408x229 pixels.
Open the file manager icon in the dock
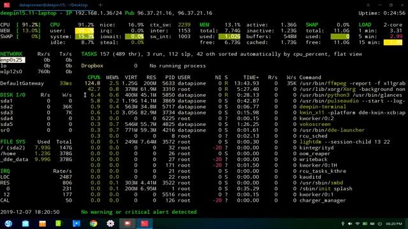tap(25, 223)
